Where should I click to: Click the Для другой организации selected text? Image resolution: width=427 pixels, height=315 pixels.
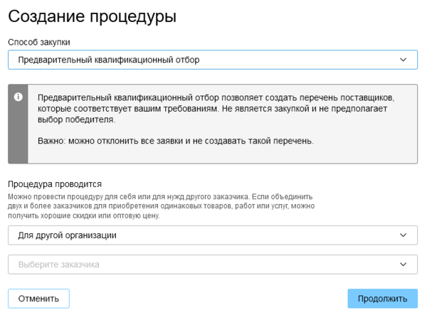point(68,235)
